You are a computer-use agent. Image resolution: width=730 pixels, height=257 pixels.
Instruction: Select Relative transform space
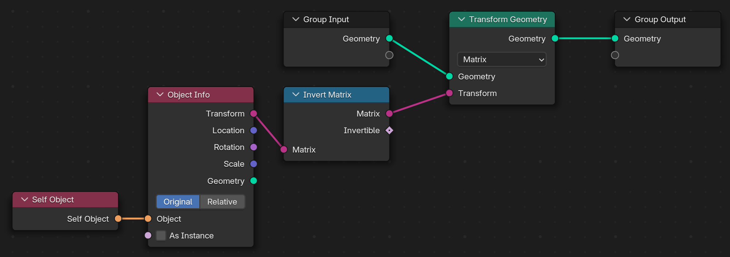click(x=222, y=202)
